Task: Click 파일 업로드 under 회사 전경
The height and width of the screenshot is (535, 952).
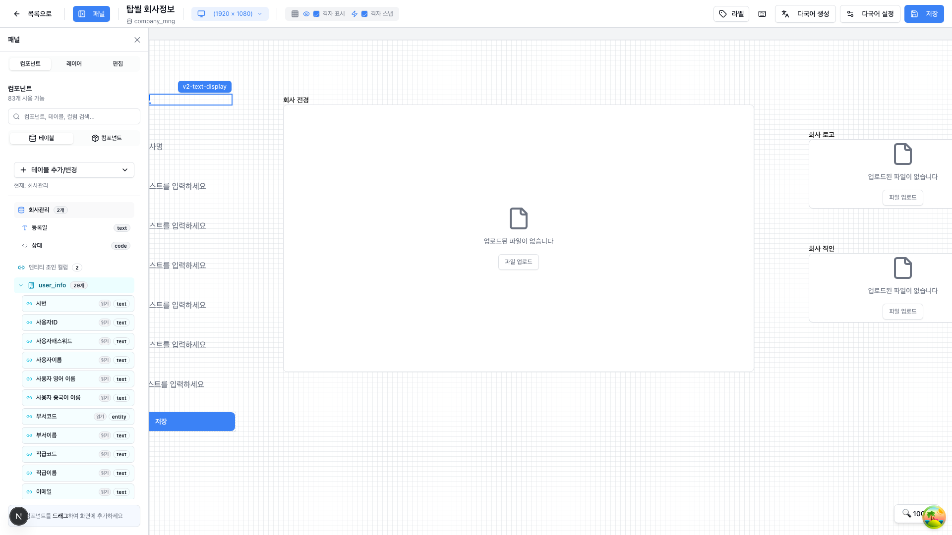Action: 518,262
